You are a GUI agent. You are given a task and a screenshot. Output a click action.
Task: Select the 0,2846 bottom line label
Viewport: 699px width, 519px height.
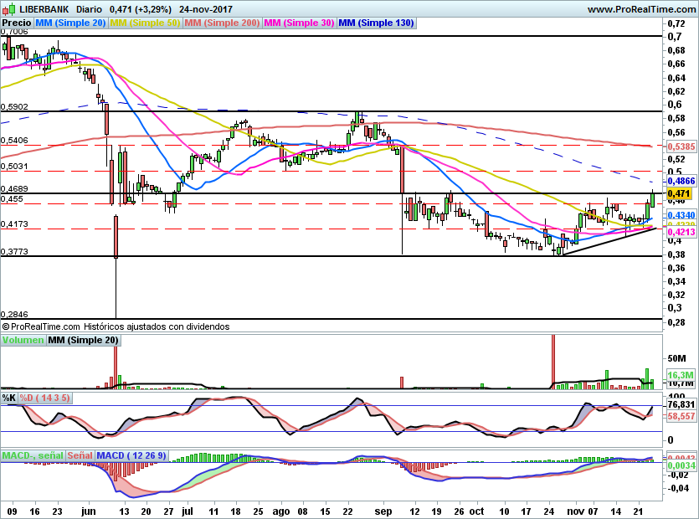(14, 315)
